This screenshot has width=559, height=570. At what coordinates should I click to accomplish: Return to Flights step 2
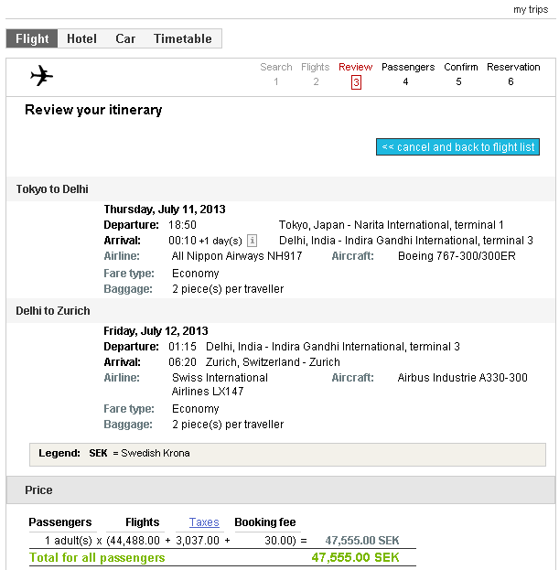pos(315,74)
